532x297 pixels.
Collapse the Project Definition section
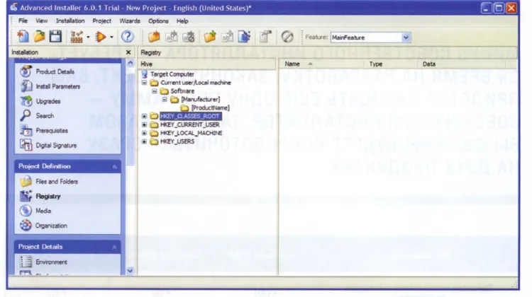click(114, 167)
